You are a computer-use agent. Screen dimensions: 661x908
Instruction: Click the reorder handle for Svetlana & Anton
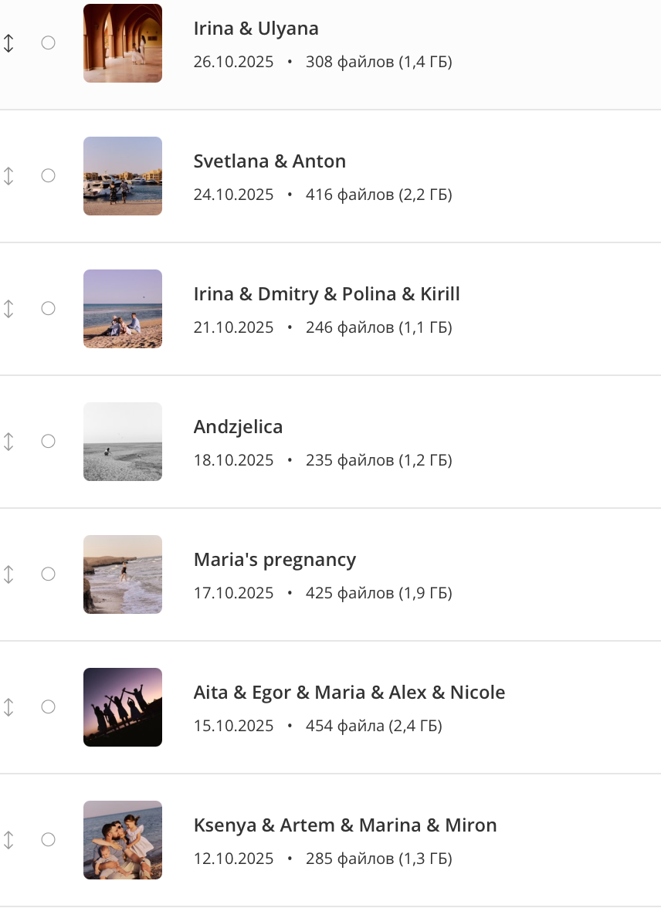[8, 176]
